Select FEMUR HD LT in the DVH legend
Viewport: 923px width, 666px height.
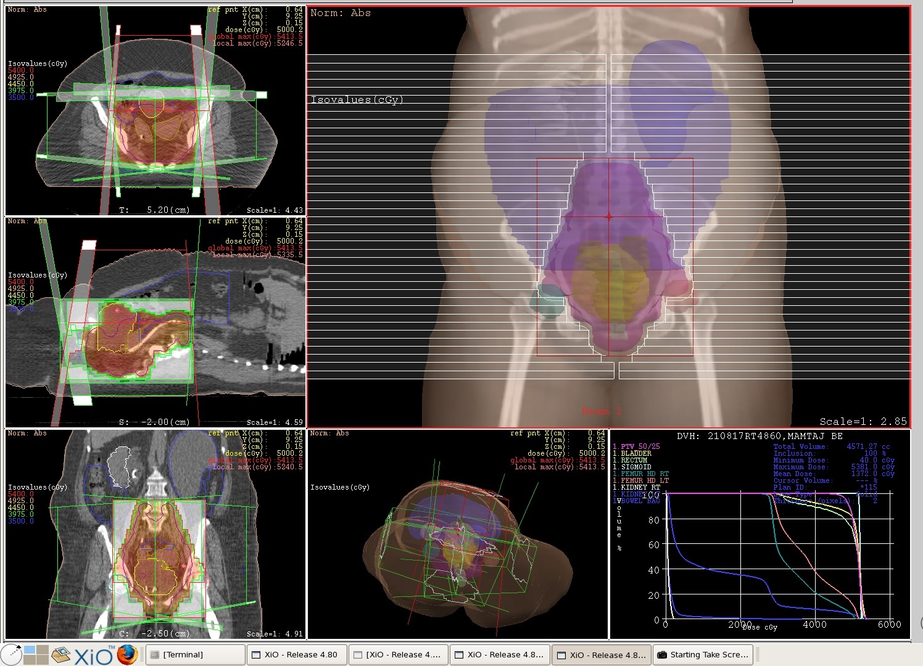[x=641, y=480]
